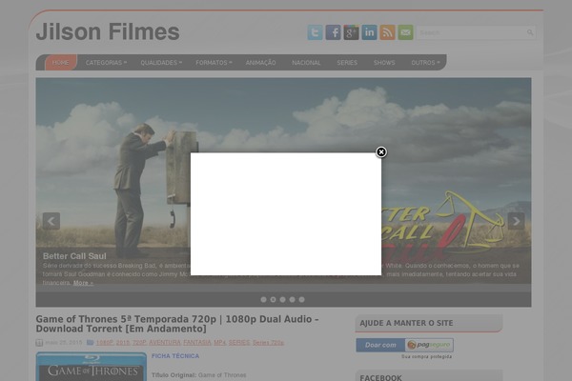This screenshot has width=572, height=381.
Task: Open the email subscription icon
Action: (405, 32)
